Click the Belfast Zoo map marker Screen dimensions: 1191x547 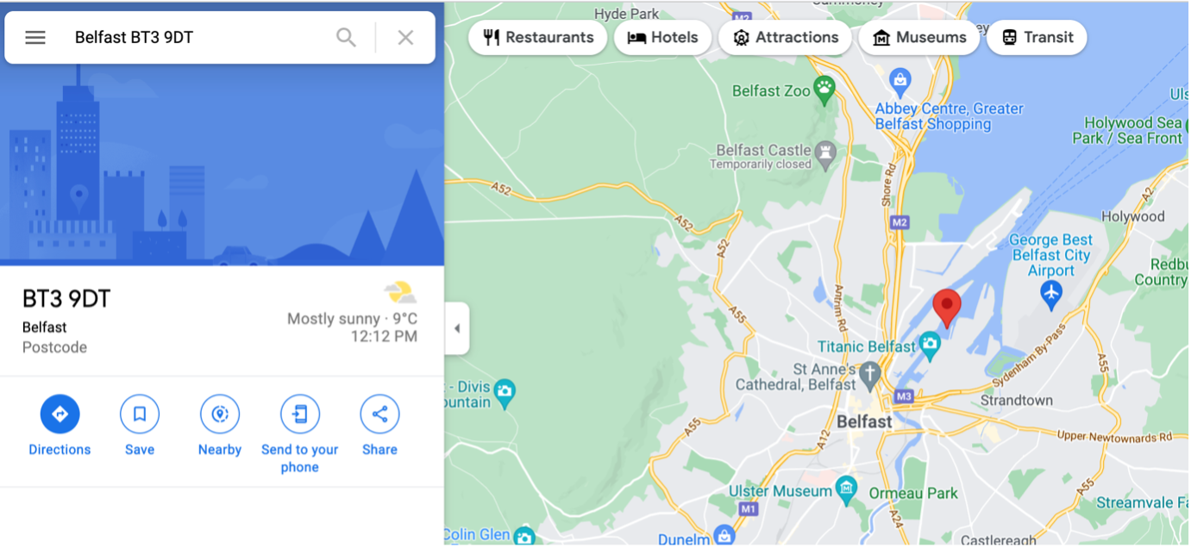point(825,90)
